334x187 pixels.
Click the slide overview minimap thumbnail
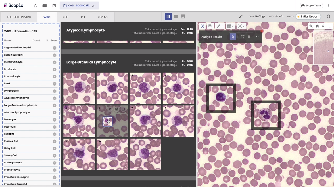323,48
